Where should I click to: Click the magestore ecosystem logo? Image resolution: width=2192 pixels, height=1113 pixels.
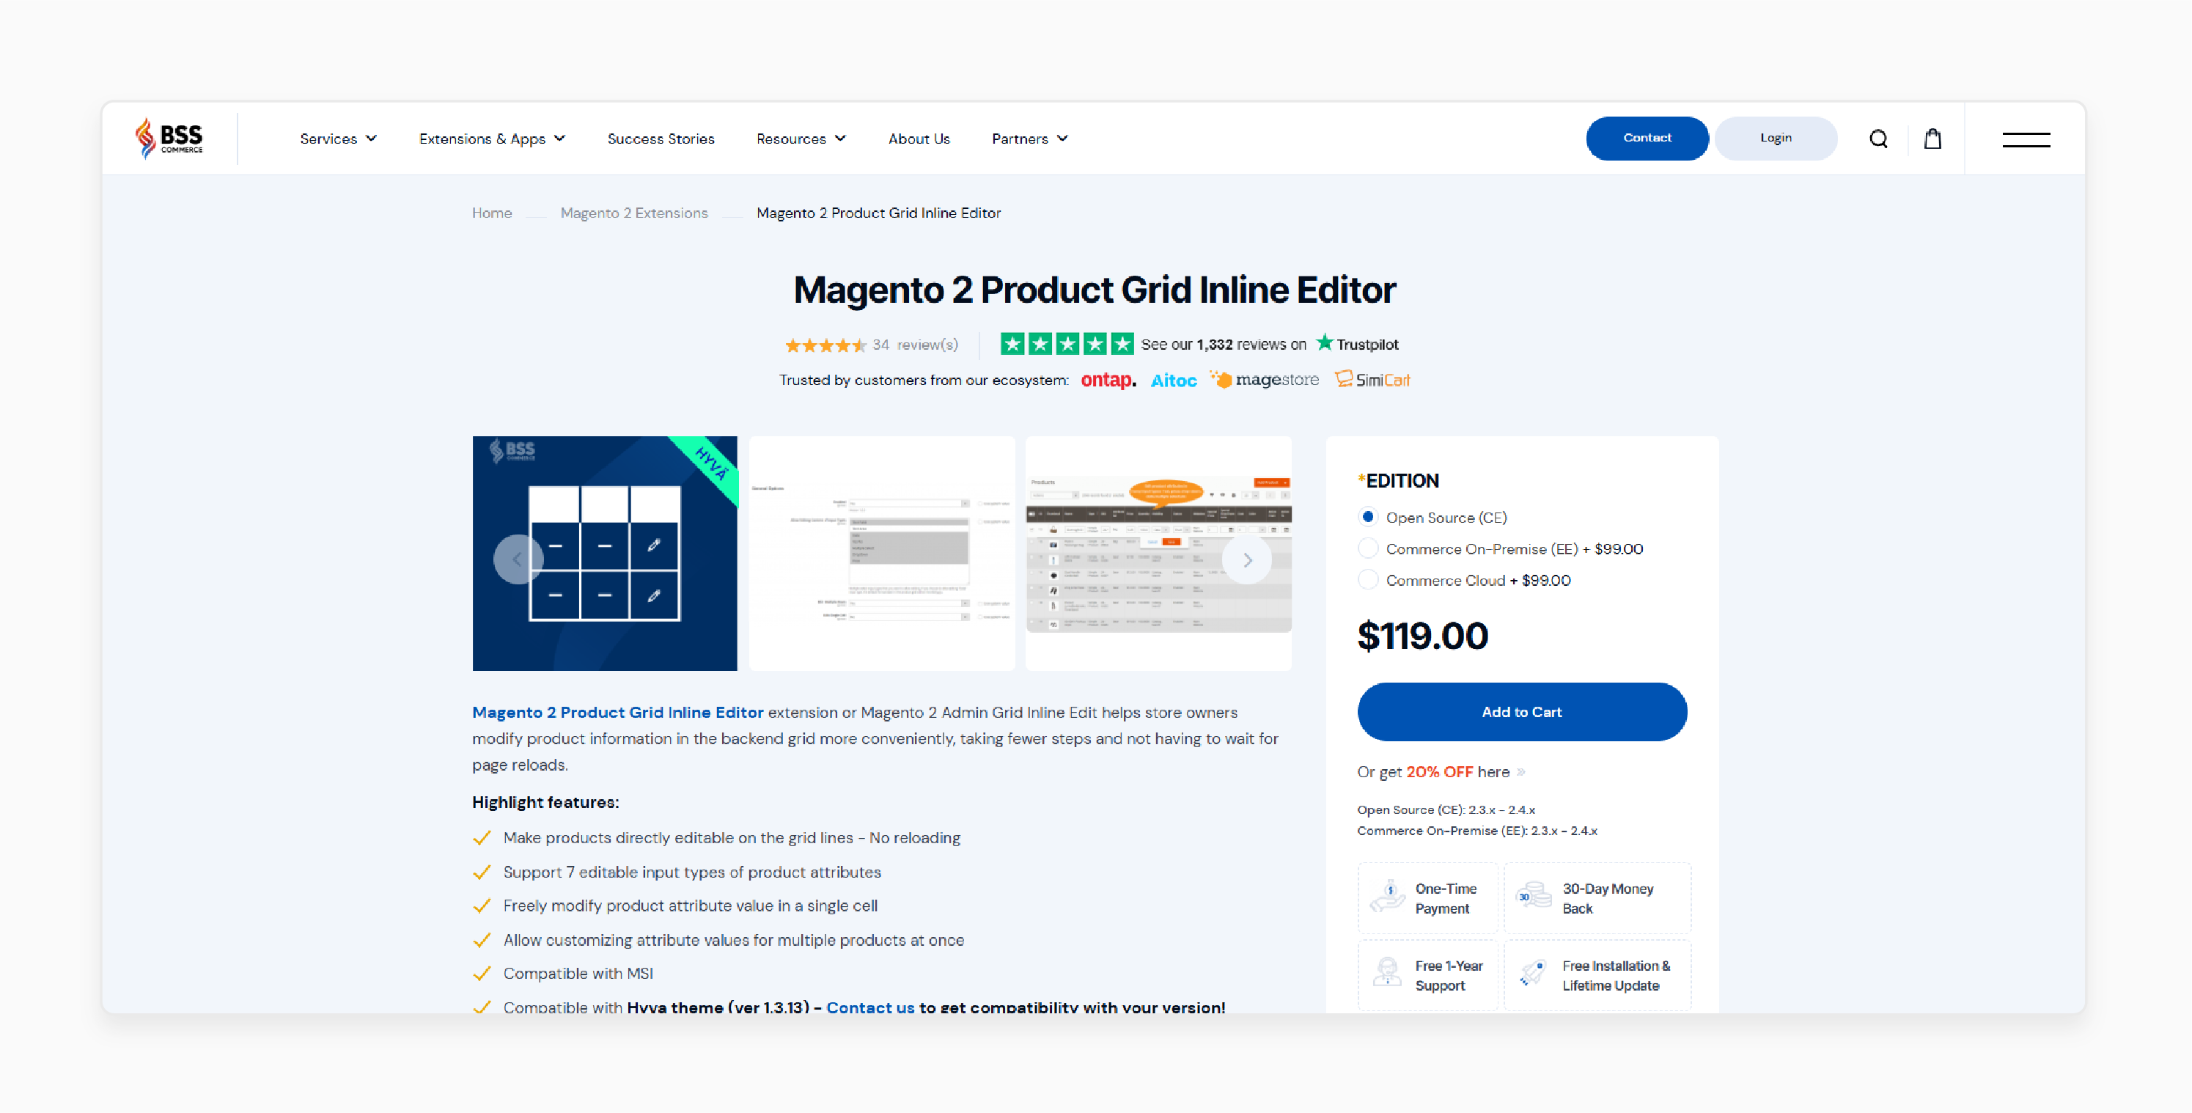(1265, 380)
